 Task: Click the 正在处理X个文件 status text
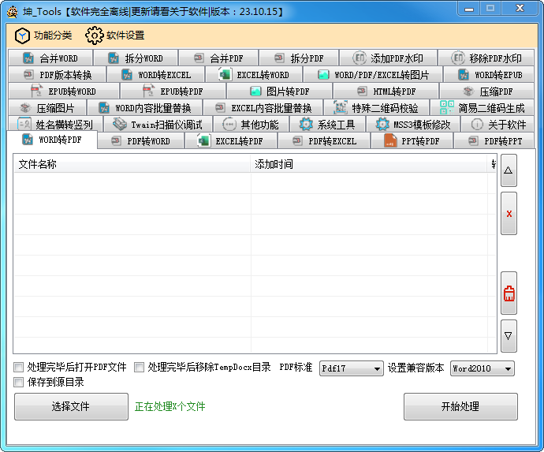coord(170,406)
